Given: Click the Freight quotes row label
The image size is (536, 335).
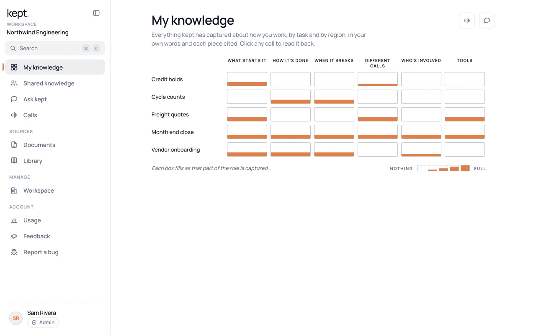Looking at the screenshot, I should (x=170, y=114).
